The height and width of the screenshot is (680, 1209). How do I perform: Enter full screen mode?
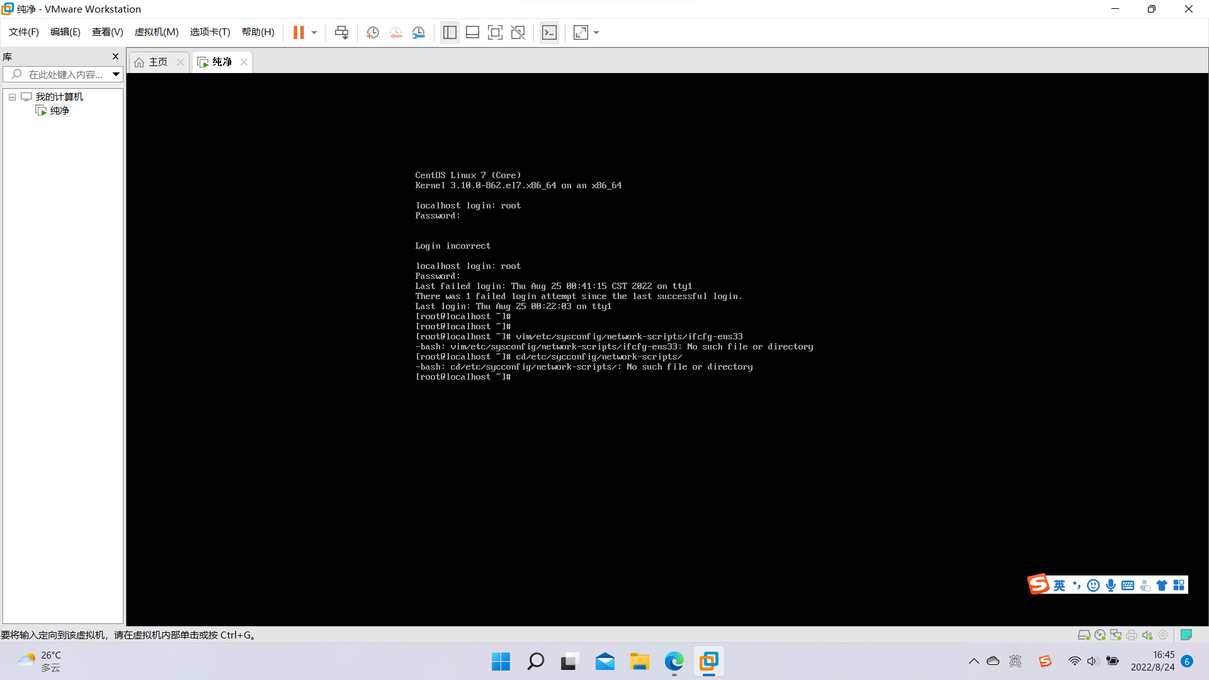[x=495, y=33]
